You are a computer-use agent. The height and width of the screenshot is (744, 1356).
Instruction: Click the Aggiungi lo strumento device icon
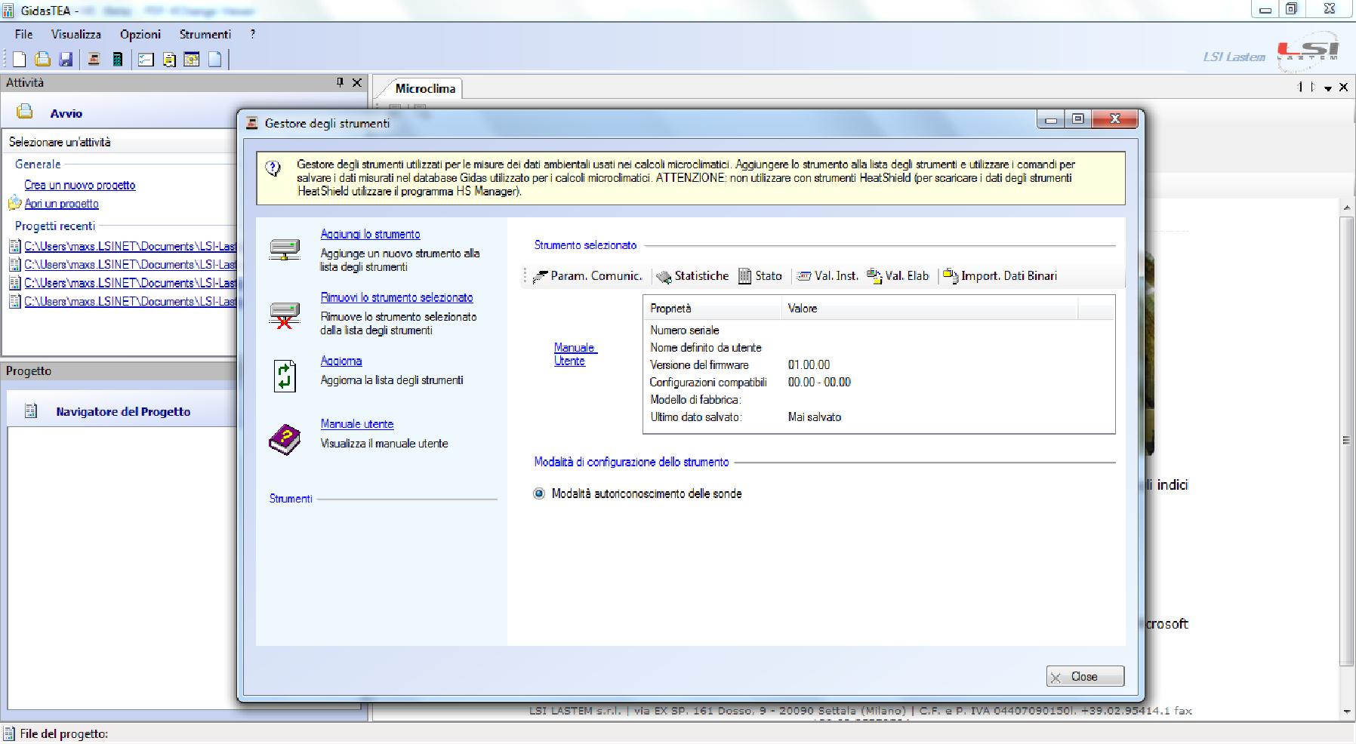point(285,249)
